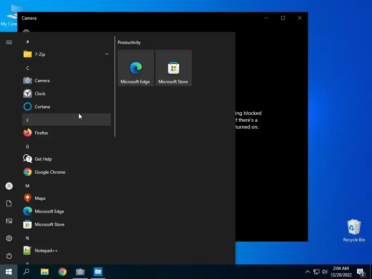Click the Windows Start button
Image resolution: width=372 pixels, height=279 pixels.
click(x=9, y=272)
